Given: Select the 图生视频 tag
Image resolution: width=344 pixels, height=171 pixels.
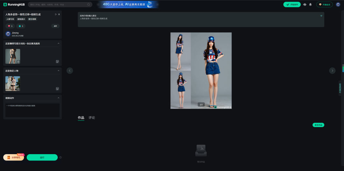Looking at the screenshot, I should [x=32, y=19].
